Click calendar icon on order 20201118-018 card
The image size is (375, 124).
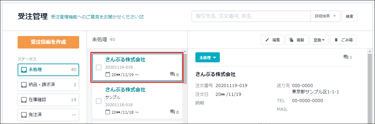[108, 112]
